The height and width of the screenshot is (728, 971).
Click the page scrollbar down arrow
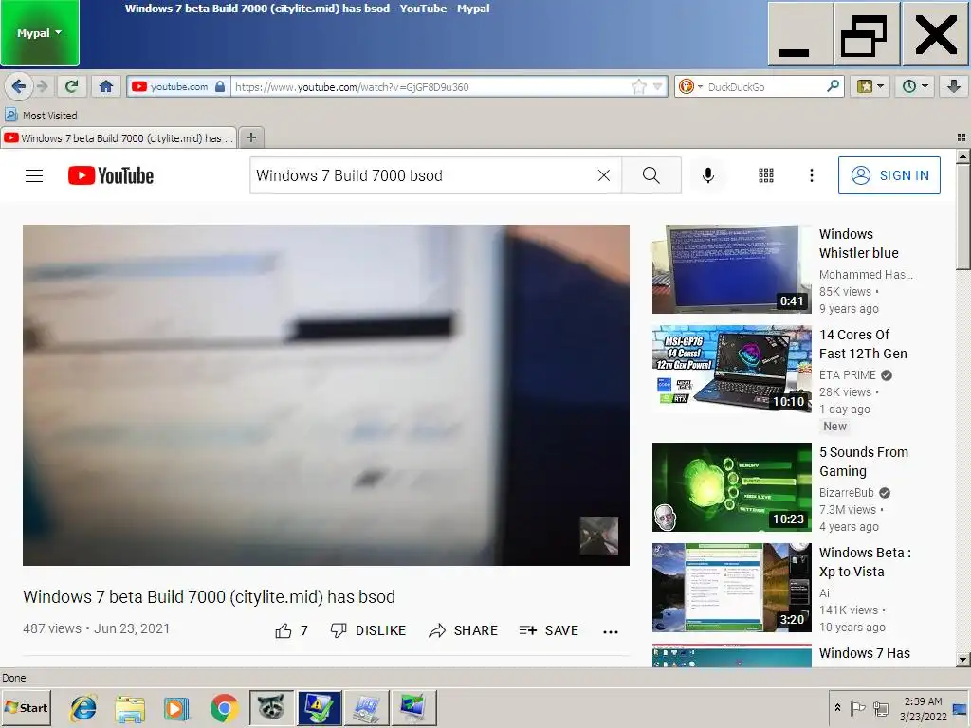[x=963, y=660]
